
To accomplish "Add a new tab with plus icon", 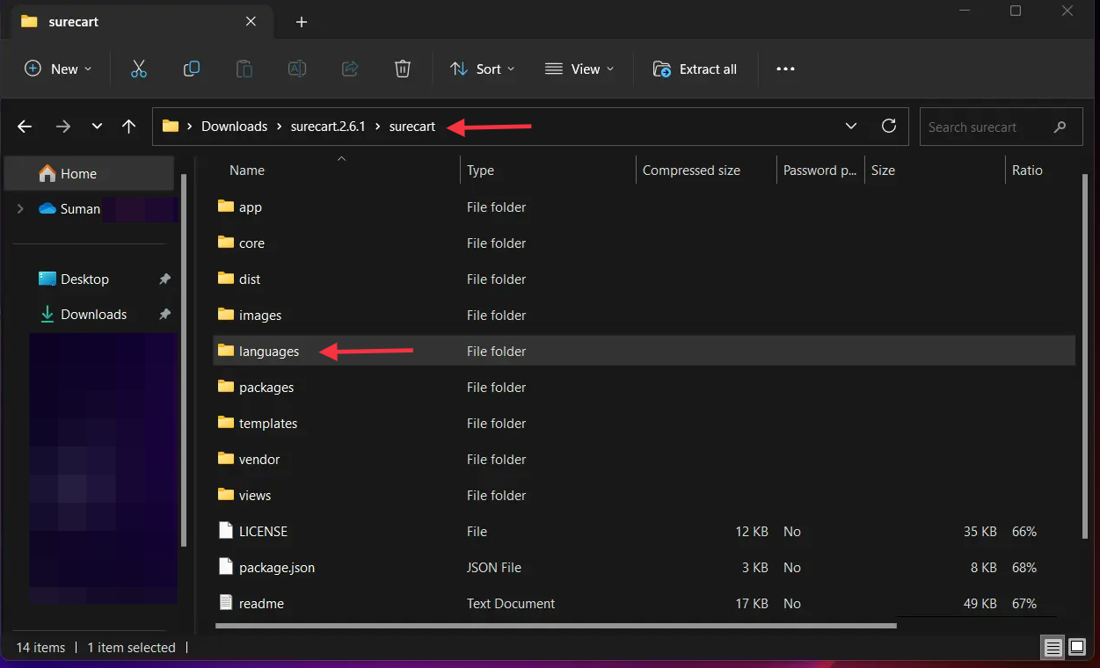I will click(302, 22).
